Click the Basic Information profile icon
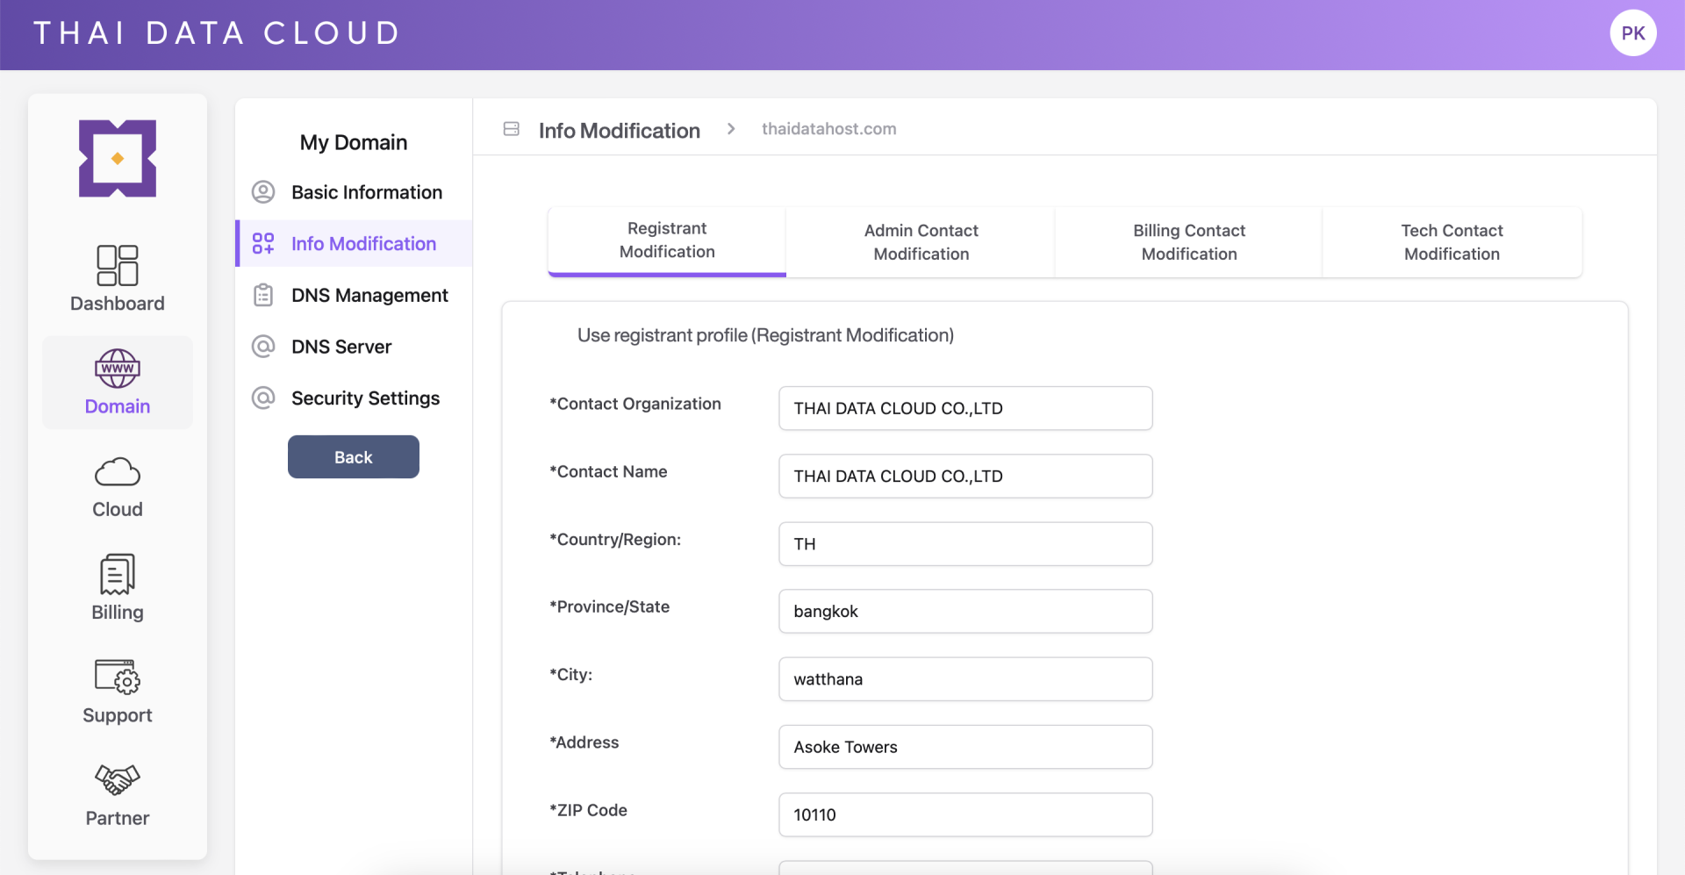 [x=263, y=191]
